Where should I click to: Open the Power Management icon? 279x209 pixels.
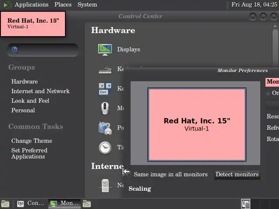[x=105, y=128]
